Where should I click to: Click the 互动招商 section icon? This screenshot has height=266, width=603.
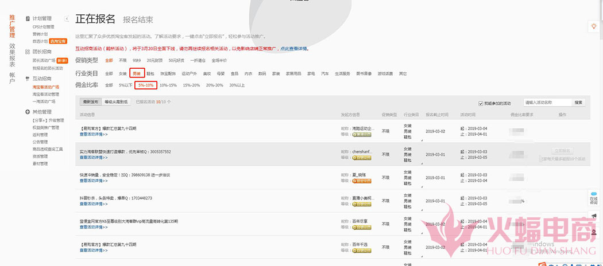point(28,79)
